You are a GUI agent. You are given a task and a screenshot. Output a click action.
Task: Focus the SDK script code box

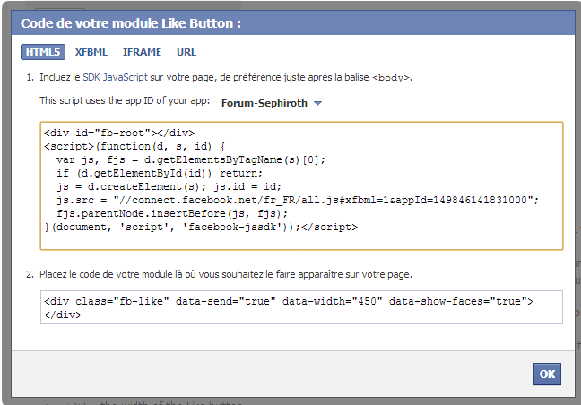pyautogui.click(x=301, y=185)
